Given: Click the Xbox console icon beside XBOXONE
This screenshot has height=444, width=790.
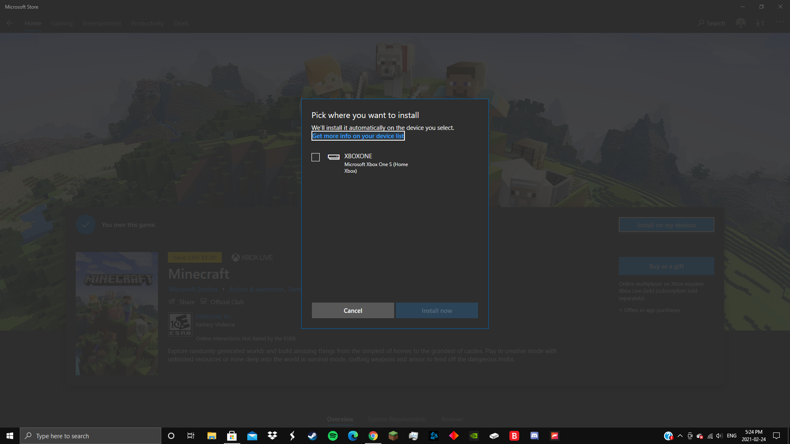Looking at the screenshot, I should click(x=333, y=157).
